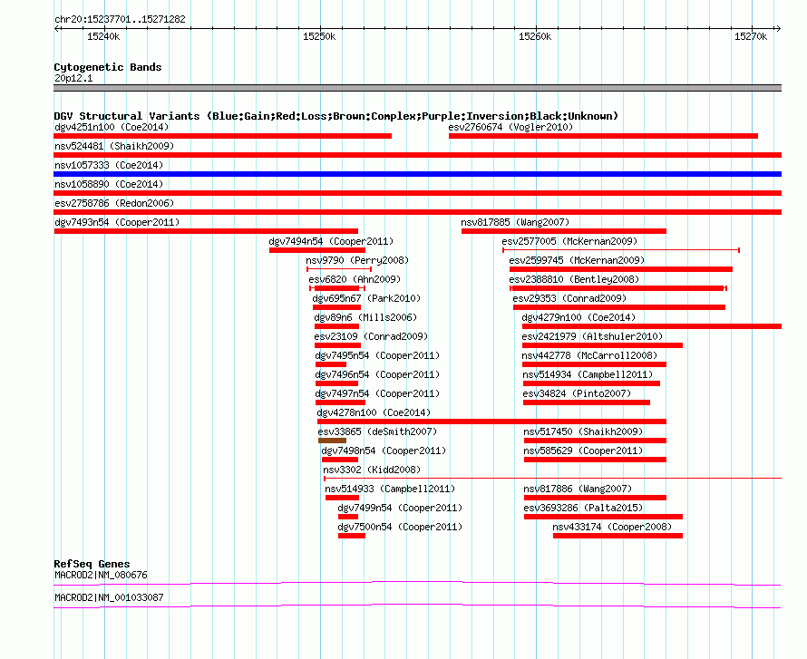807x659 pixels.
Task: Click the nsv3302 (Kidd2008) label
Action: coord(372,470)
